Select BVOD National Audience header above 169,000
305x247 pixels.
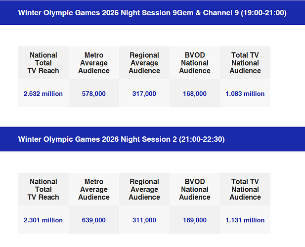[195, 189]
